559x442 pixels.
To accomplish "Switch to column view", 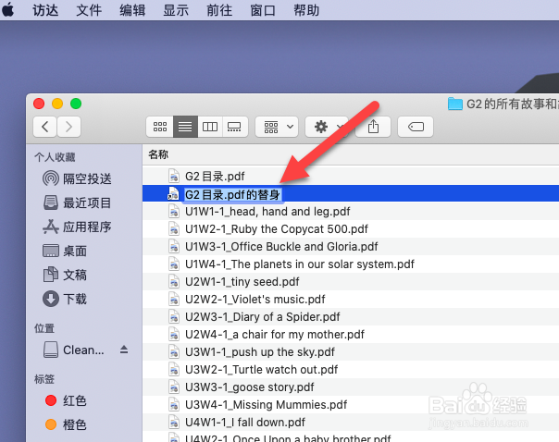I will (x=210, y=127).
